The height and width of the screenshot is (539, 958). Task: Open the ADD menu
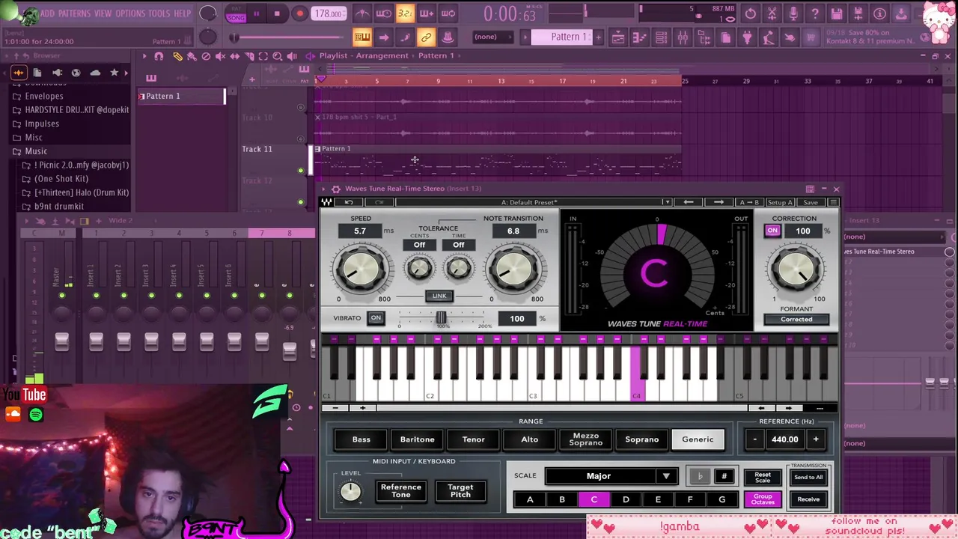click(x=48, y=13)
